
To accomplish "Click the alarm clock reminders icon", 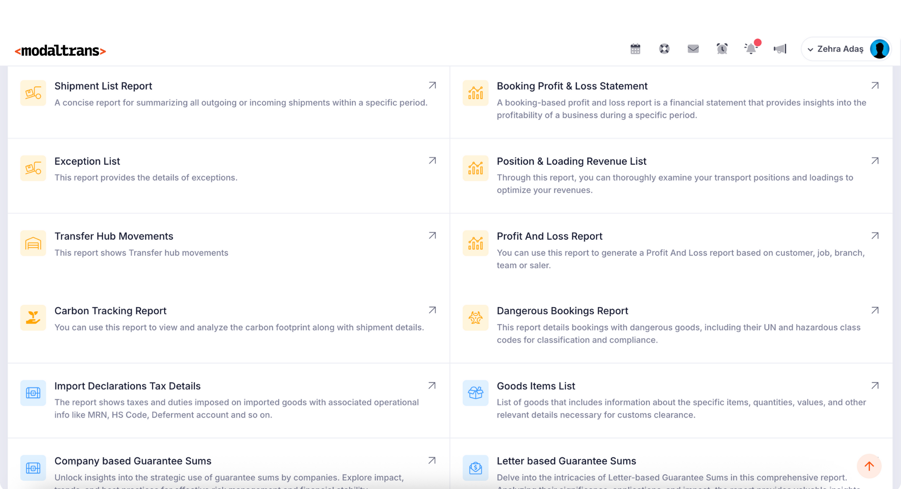I will click(x=722, y=49).
